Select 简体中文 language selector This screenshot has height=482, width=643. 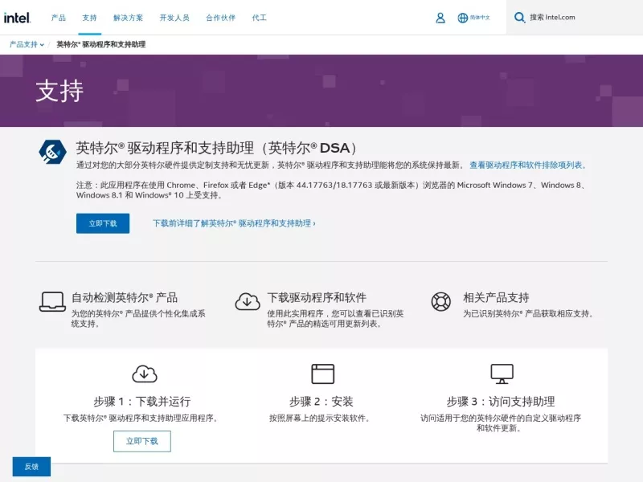pos(480,18)
